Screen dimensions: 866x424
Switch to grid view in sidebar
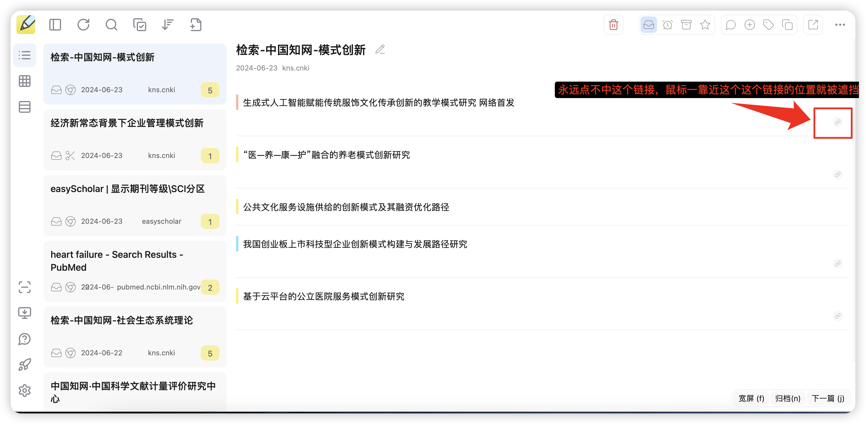25,81
